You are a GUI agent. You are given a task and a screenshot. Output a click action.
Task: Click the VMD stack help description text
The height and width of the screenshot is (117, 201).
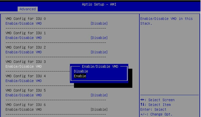pos(166,21)
